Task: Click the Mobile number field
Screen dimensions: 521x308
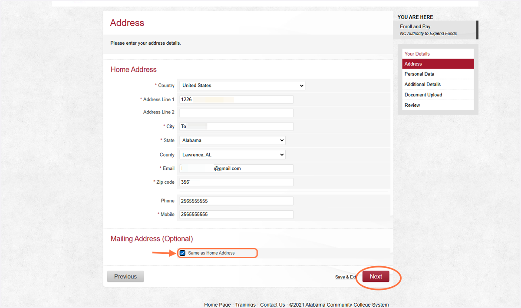Action: [237, 215]
